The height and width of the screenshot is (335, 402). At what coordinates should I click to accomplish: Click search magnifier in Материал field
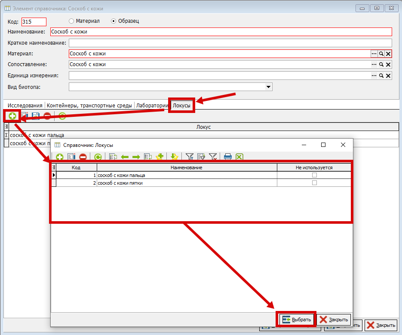coord(381,54)
